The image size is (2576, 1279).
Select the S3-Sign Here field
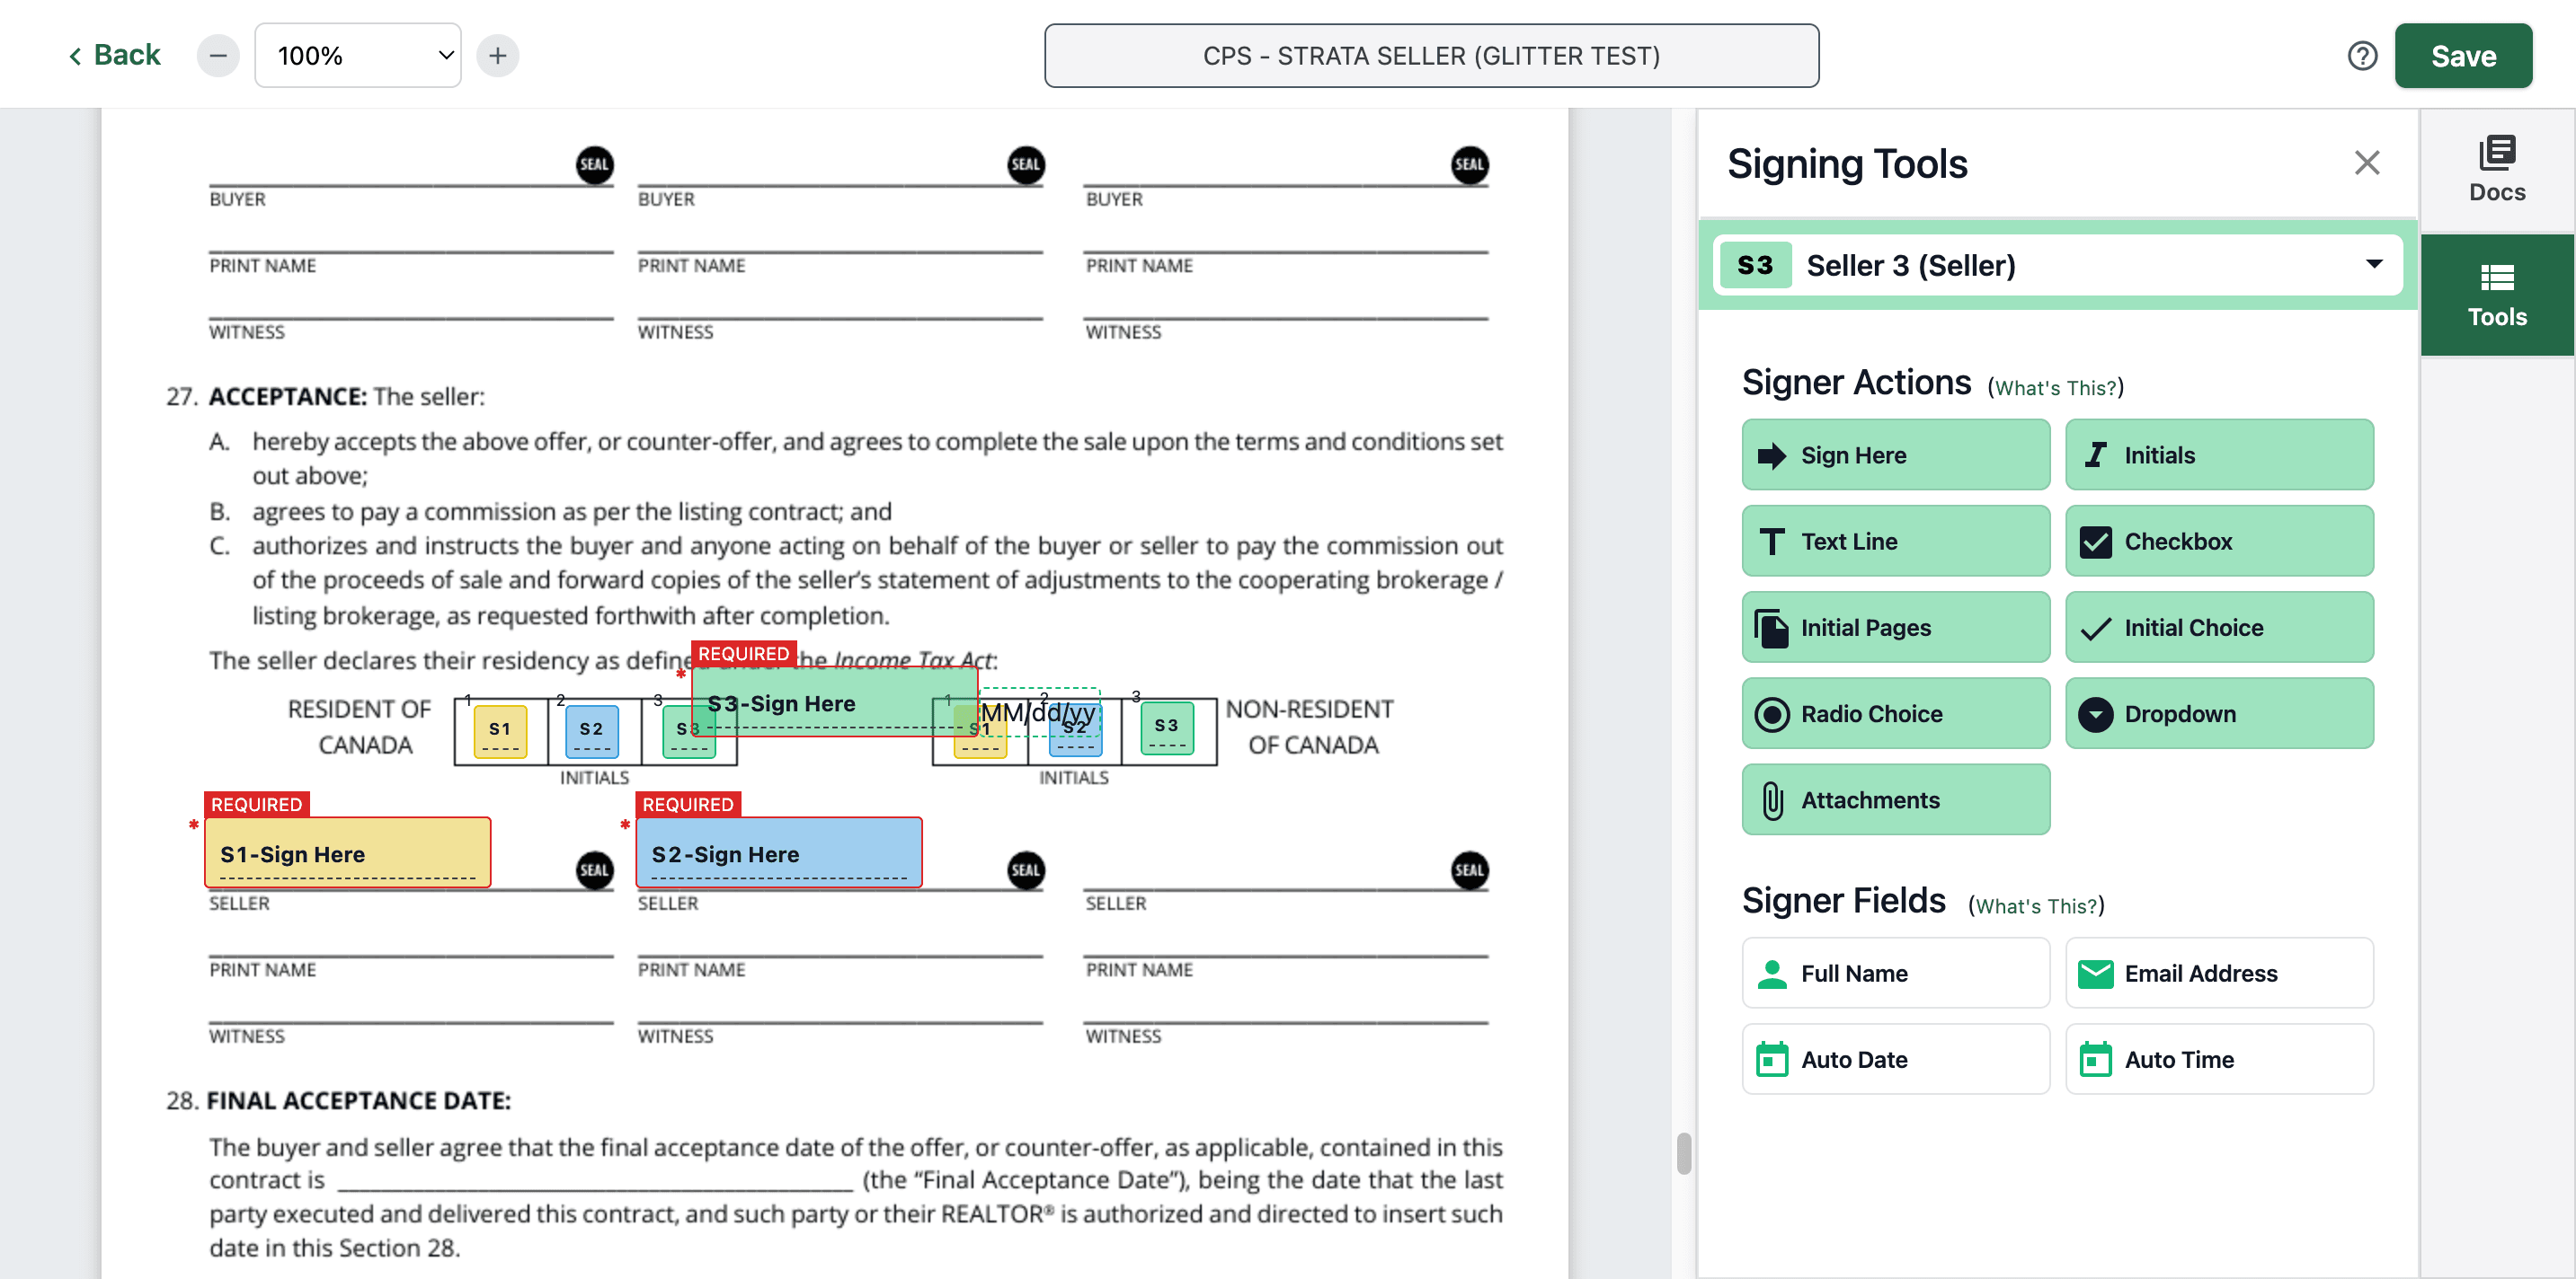(834, 701)
